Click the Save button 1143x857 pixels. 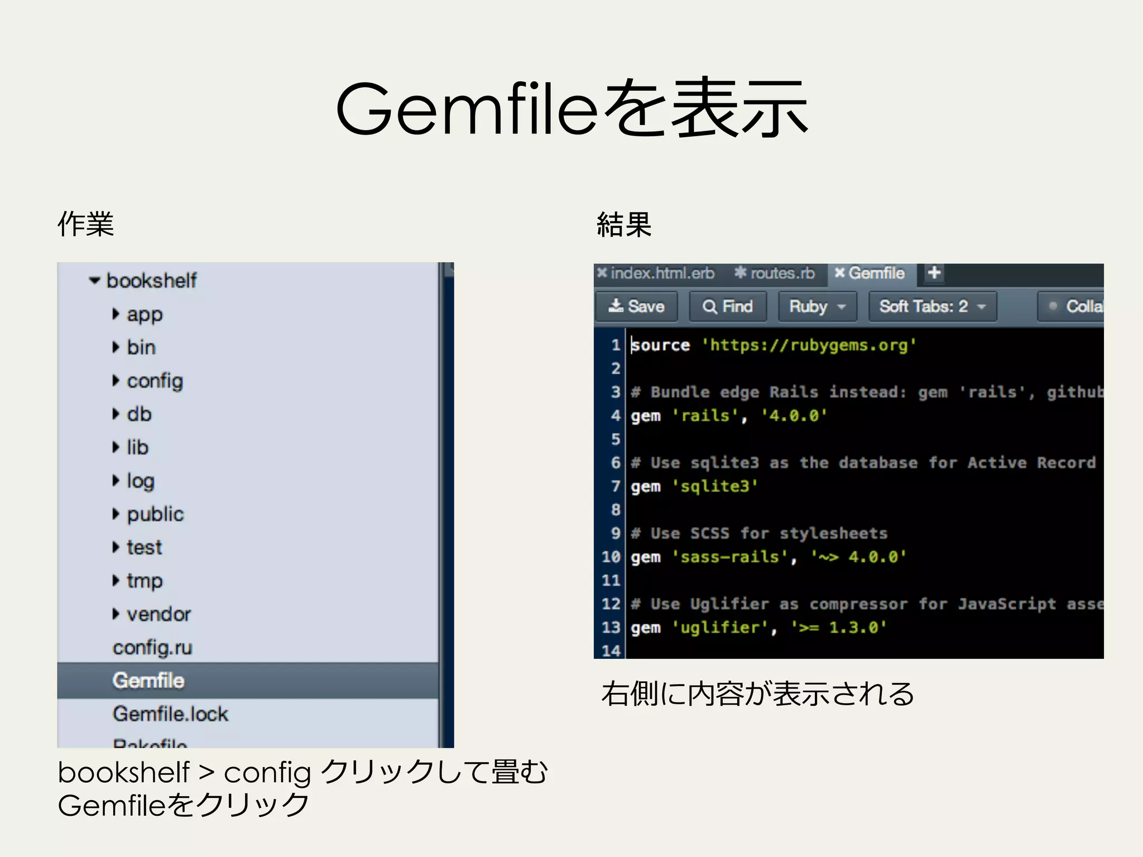(x=636, y=306)
